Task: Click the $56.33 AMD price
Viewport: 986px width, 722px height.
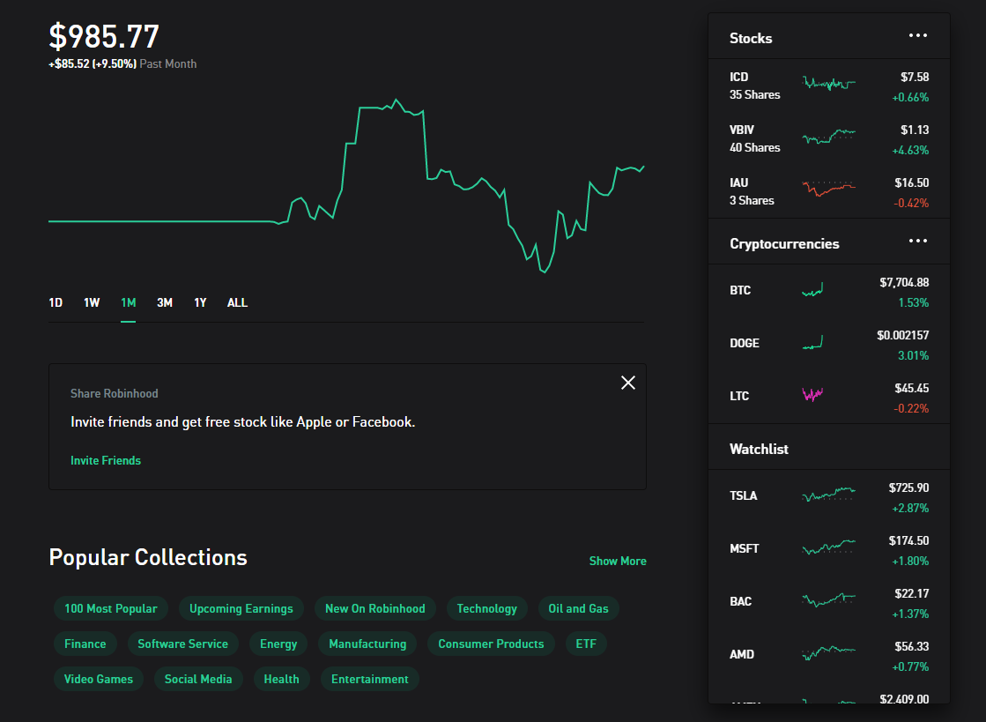Action: point(912,646)
